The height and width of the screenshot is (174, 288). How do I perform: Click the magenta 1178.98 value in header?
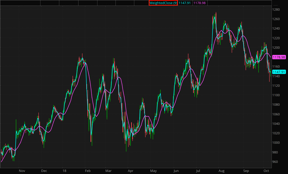pyautogui.click(x=200, y=3)
